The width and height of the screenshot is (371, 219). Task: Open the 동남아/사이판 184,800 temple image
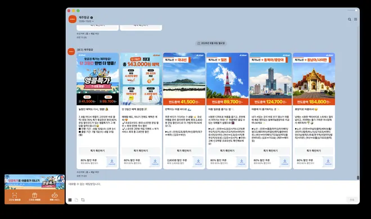click(x=314, y=79)
